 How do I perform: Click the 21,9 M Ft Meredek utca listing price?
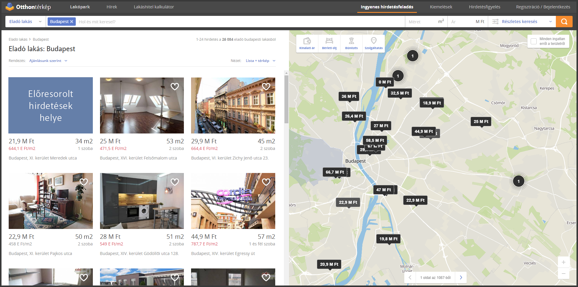click(x=22, y=141)
